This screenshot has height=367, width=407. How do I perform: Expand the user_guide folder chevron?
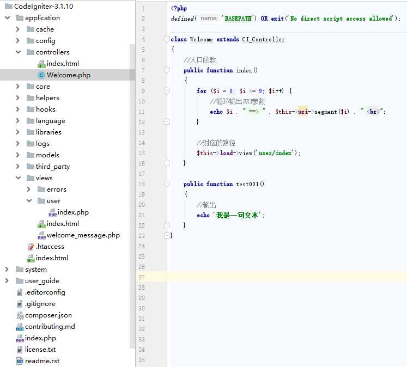tap(7, 280)
